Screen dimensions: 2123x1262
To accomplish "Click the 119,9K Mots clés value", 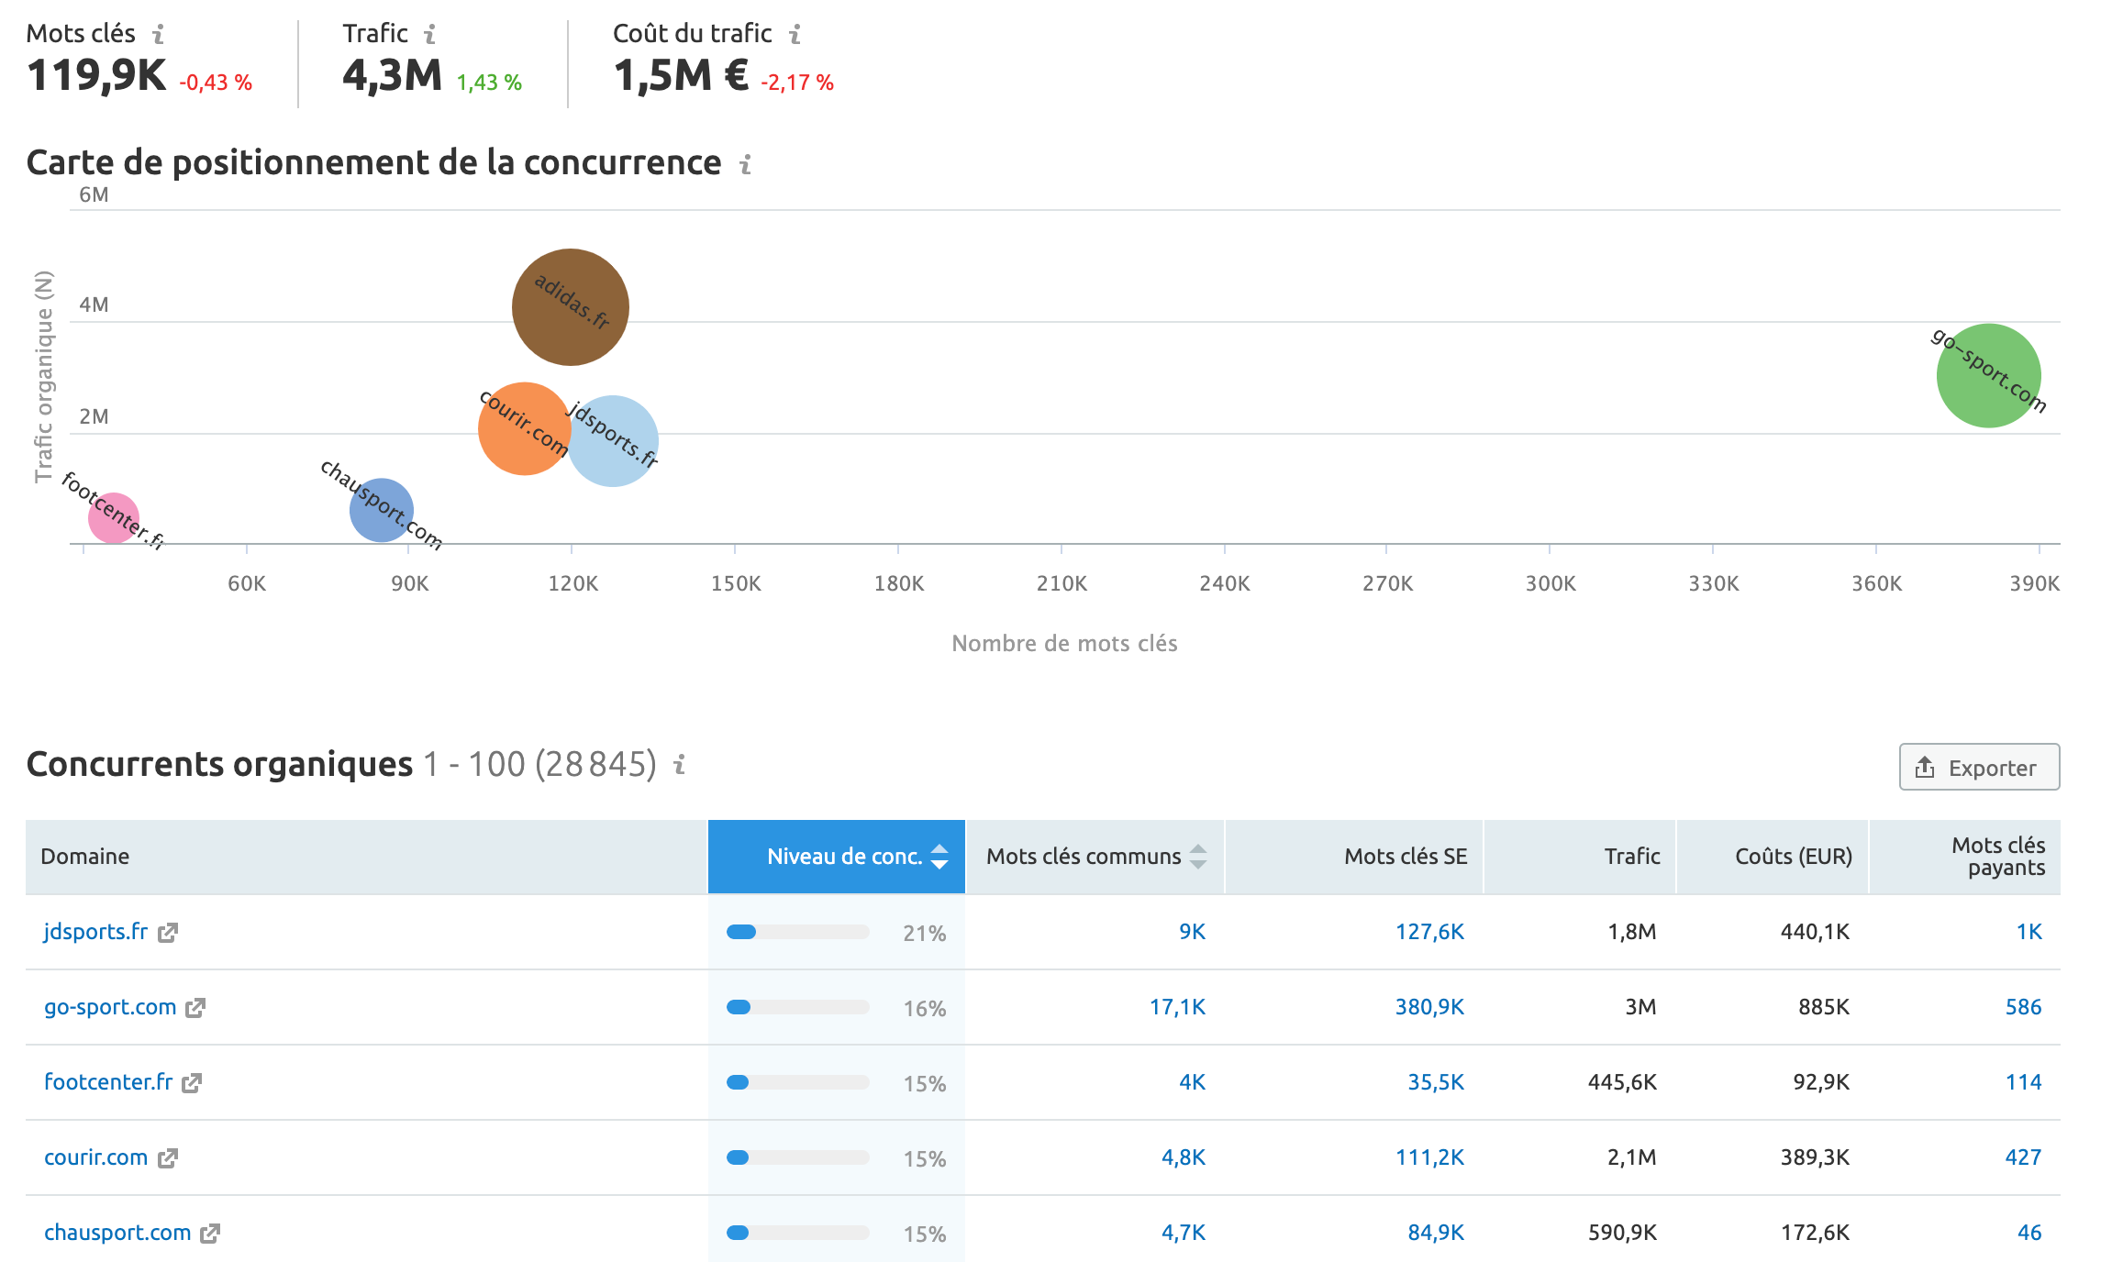I will [96, 76].
